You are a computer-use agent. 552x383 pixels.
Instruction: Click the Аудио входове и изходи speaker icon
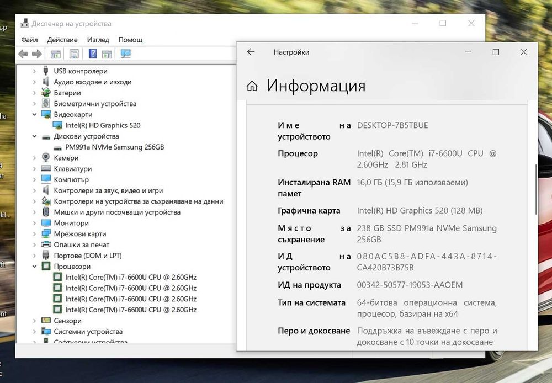coord(46,82)
